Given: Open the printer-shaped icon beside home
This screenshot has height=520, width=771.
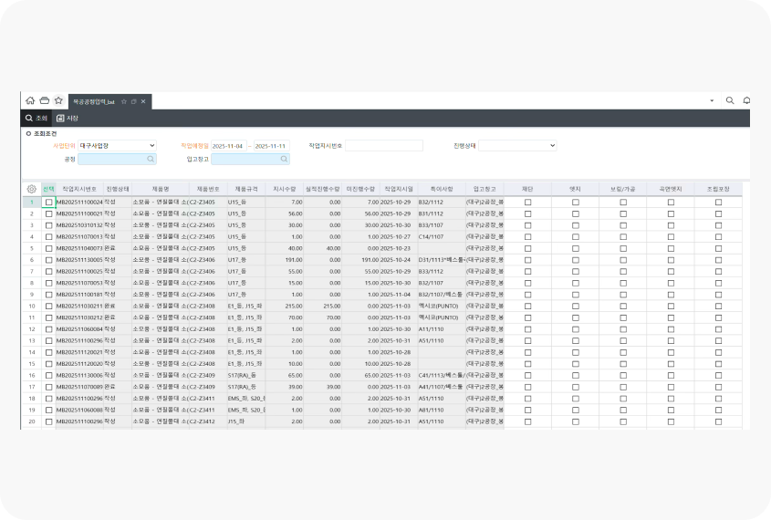Looking at the screenshot, I should point(44,100).
